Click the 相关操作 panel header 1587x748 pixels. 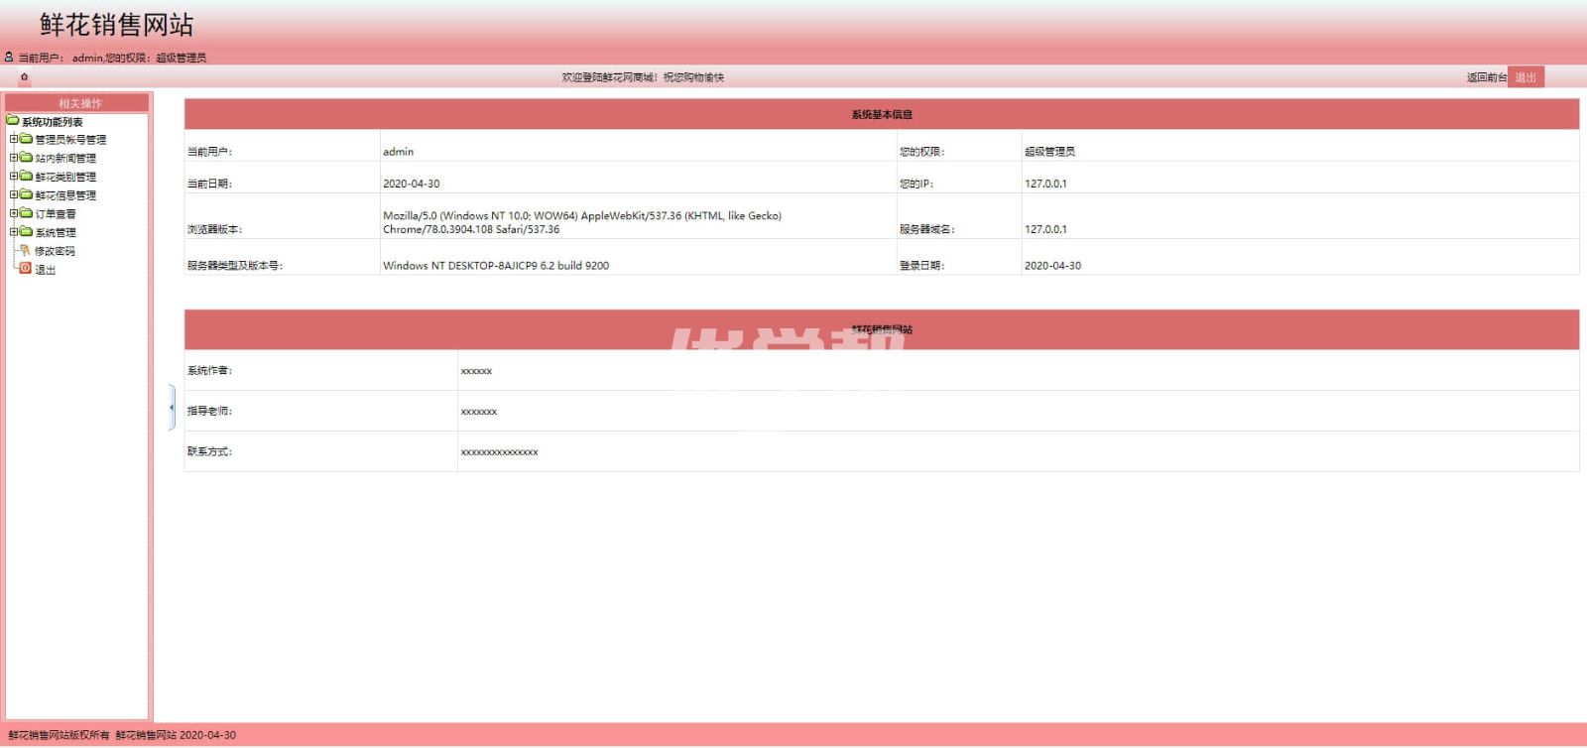point(79,103)
